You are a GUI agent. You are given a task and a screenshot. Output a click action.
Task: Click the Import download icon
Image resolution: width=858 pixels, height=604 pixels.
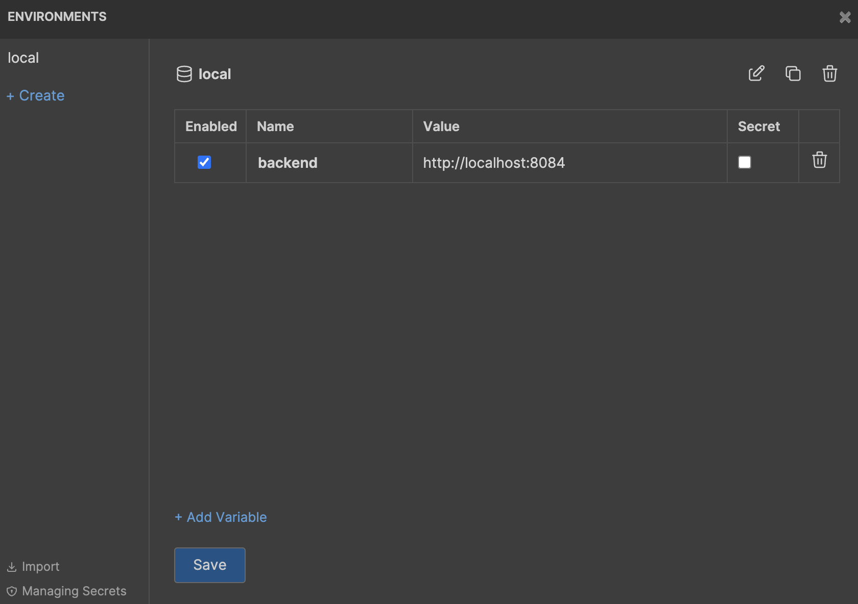click(x=12, y=567)
